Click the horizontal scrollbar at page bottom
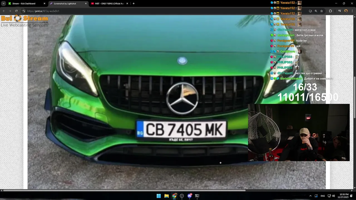 [124, 191]
